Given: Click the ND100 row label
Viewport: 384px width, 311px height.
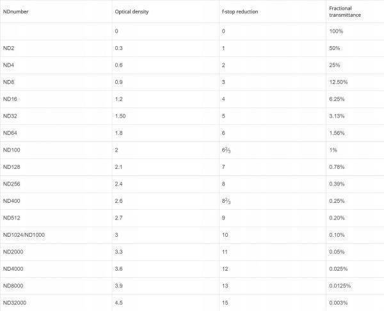Looking at the screenshot, I should (12, 150).
